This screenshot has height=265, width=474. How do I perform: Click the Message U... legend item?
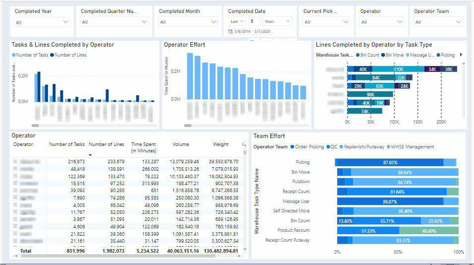click(x=420, y=55)
